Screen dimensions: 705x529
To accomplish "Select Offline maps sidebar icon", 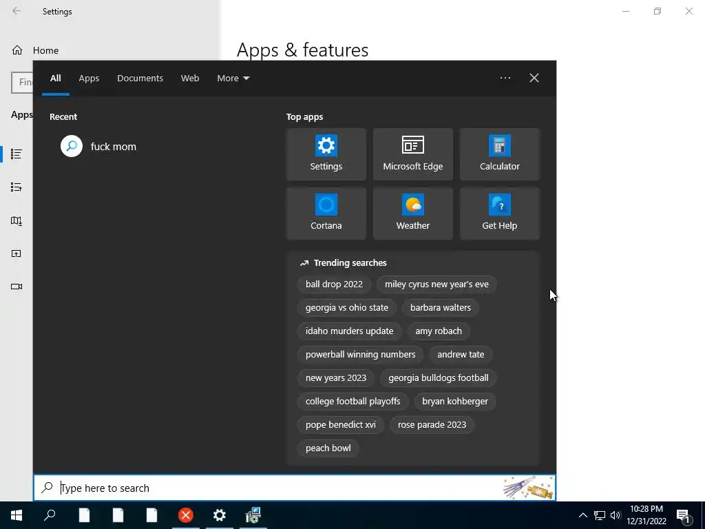I will [x=17, y=220].
